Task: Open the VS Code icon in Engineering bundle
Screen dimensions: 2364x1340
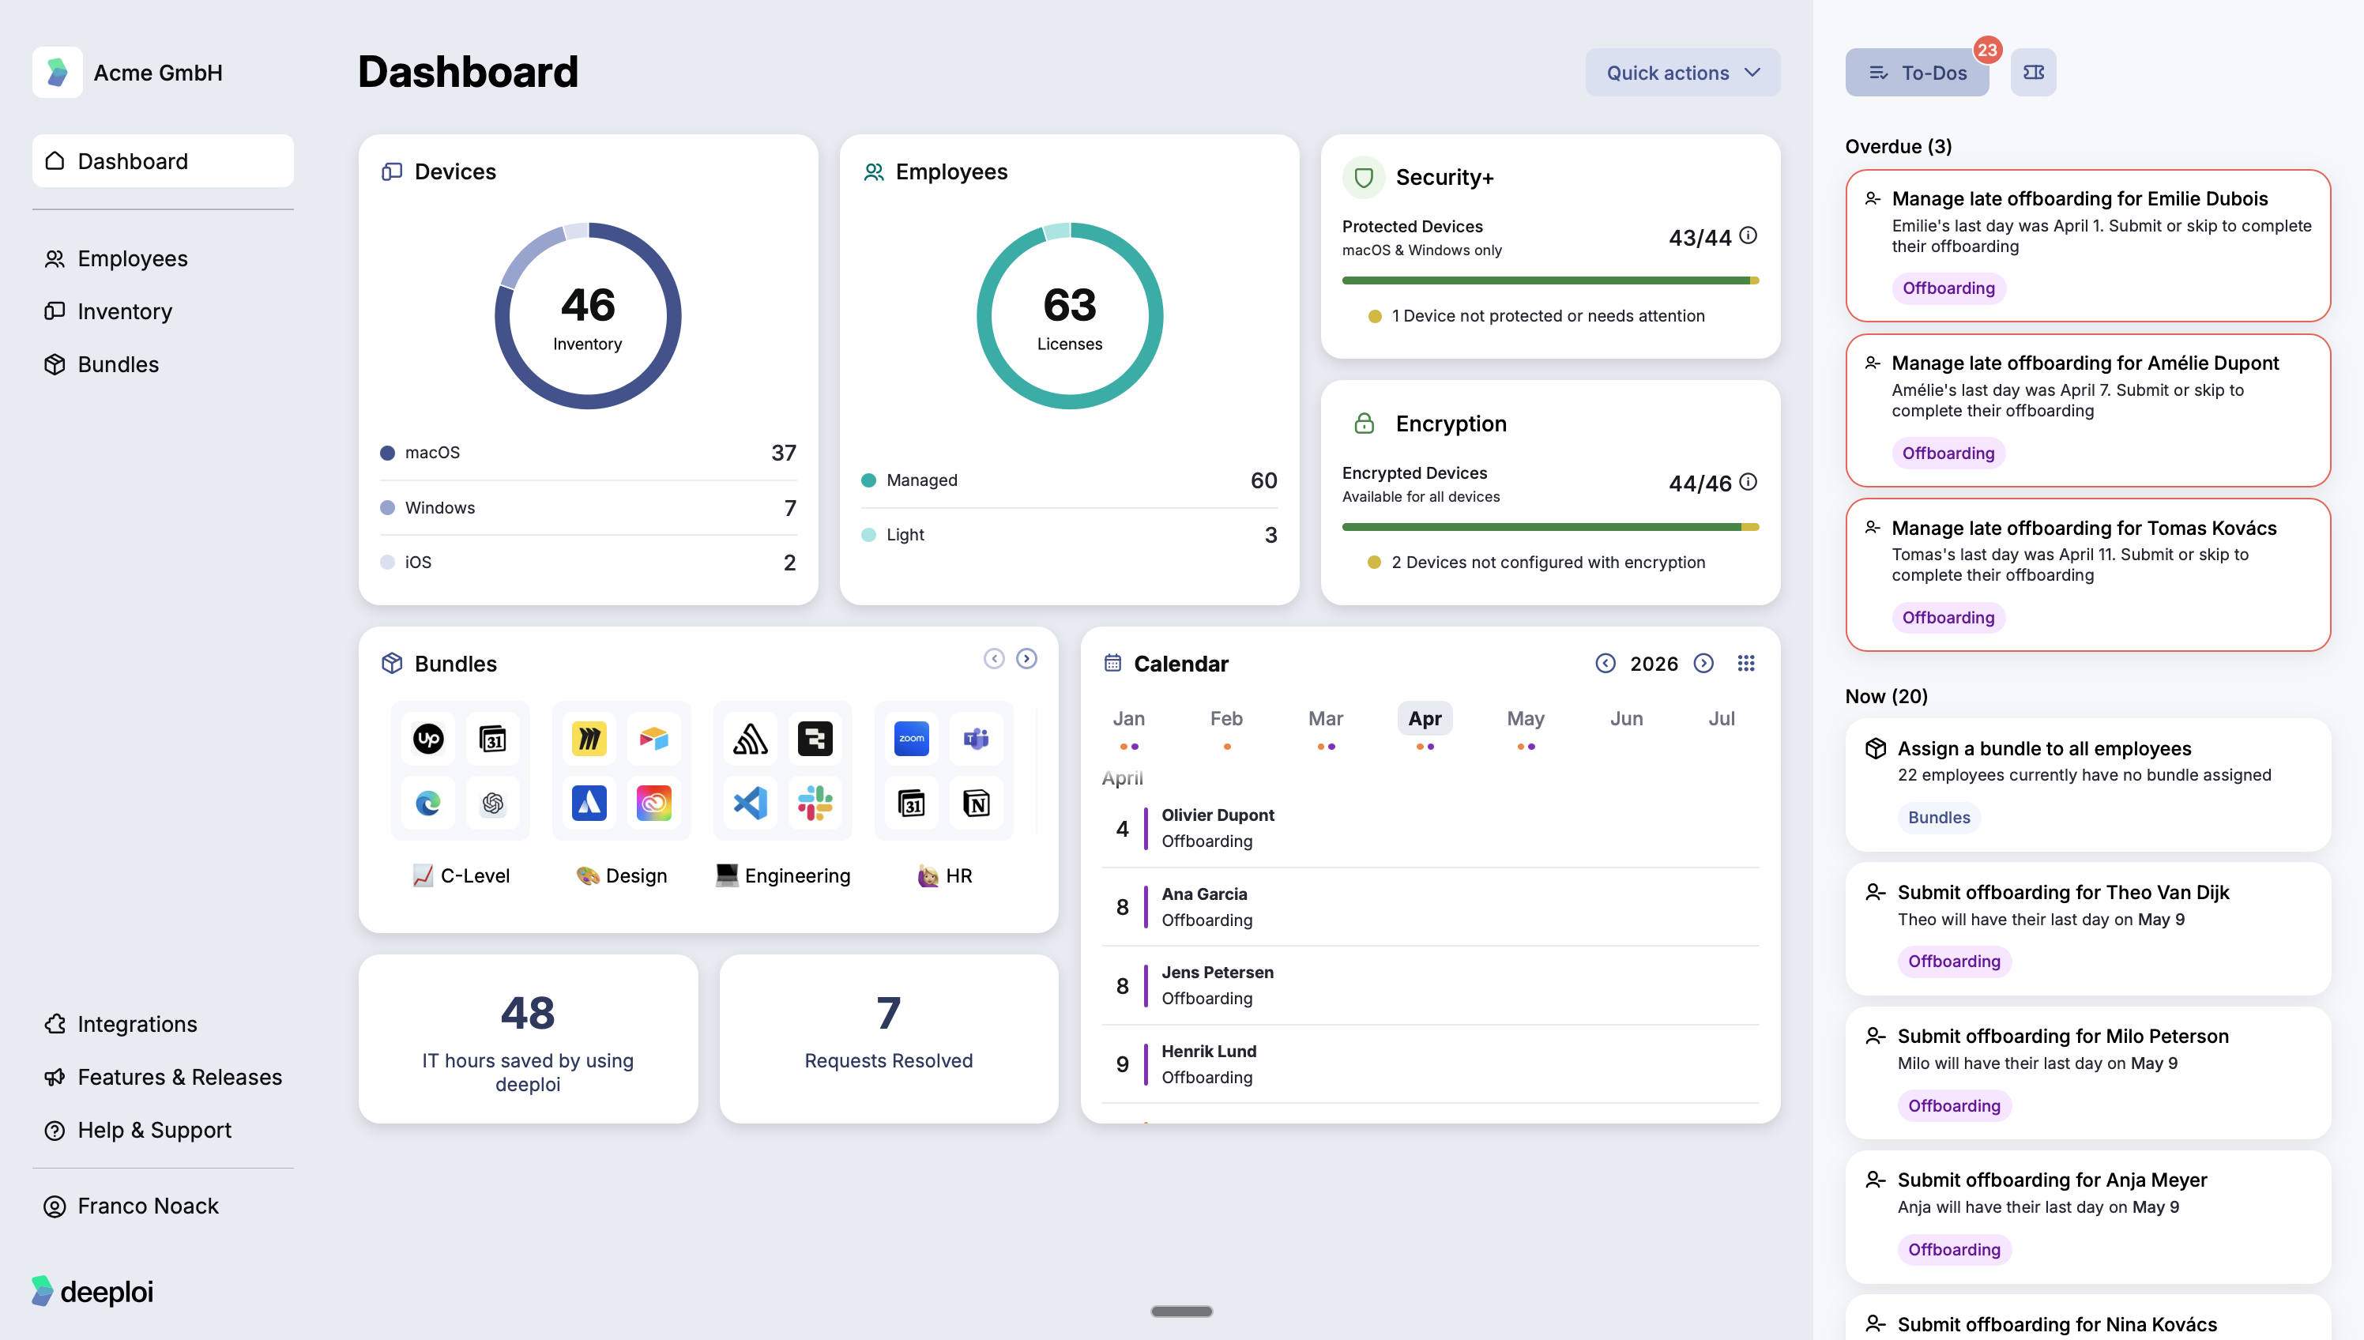Action: [750, 803]
